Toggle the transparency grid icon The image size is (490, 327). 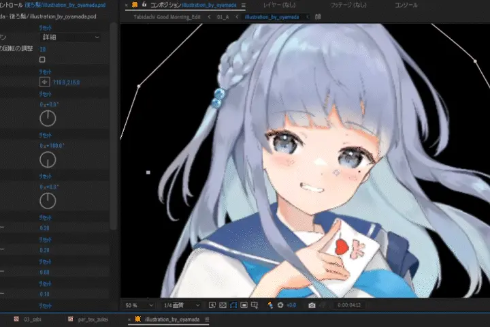pyautogui.click(x=223, y=305)
